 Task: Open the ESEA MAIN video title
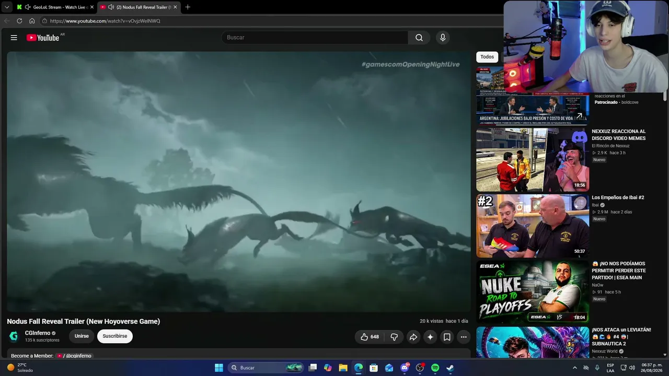point(619,271)
